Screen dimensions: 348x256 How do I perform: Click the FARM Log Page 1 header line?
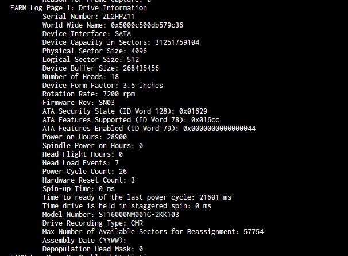79,8
